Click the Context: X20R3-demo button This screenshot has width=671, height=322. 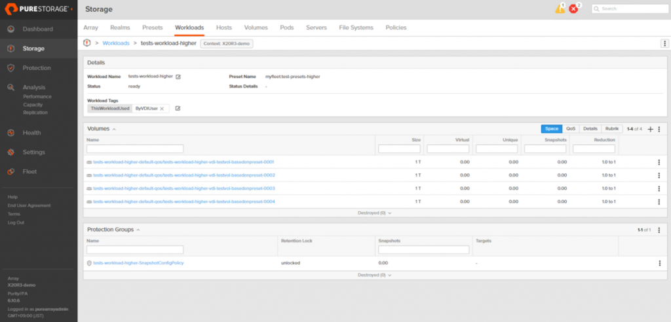point(227,44)
